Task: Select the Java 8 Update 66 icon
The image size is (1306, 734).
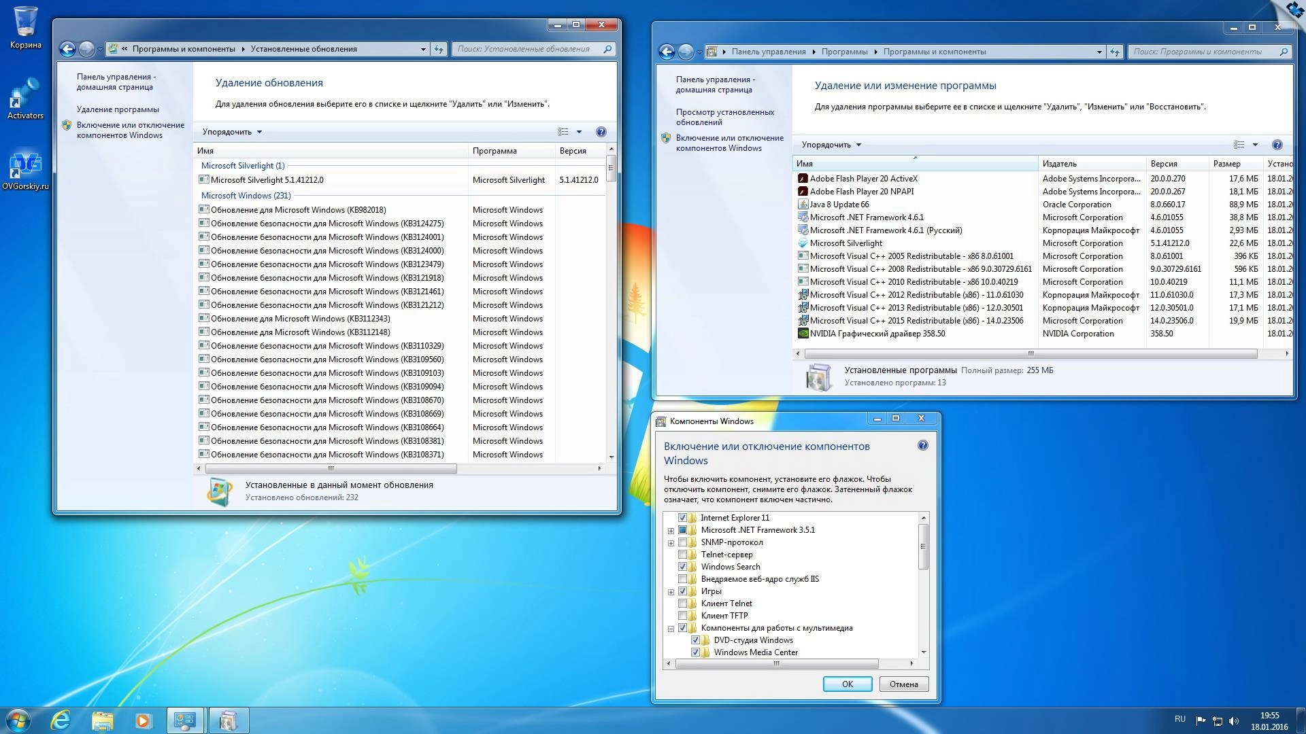Action: click(803, 205)
